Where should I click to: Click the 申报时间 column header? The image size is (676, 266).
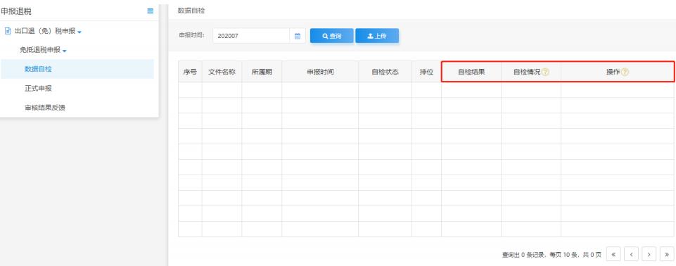tap(320, 72)
